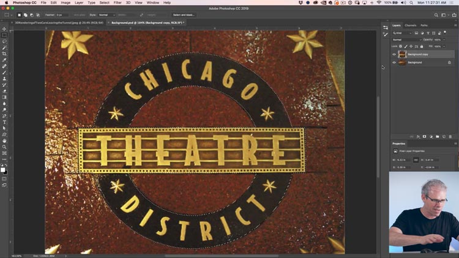459x258 pixels.
Task: Switch to the Channels tab
Action: pos(410,25)
